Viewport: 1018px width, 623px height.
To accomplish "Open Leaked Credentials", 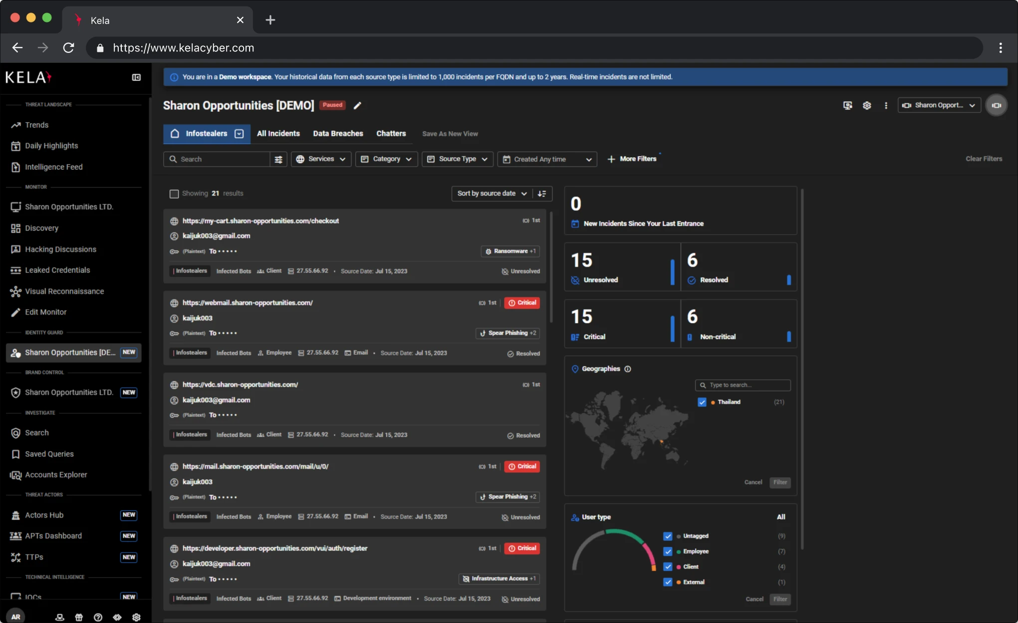I will click(x=57, y=270).
